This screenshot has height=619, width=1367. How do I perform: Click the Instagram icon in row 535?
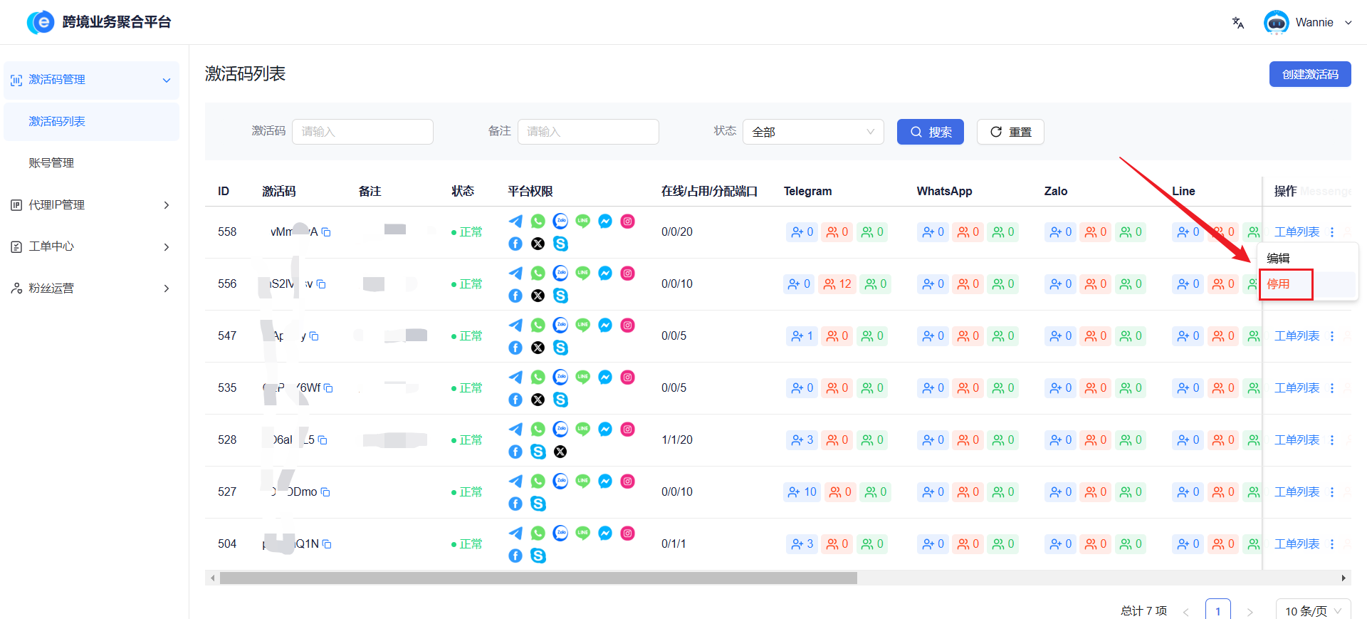click(x=627, y=378)
